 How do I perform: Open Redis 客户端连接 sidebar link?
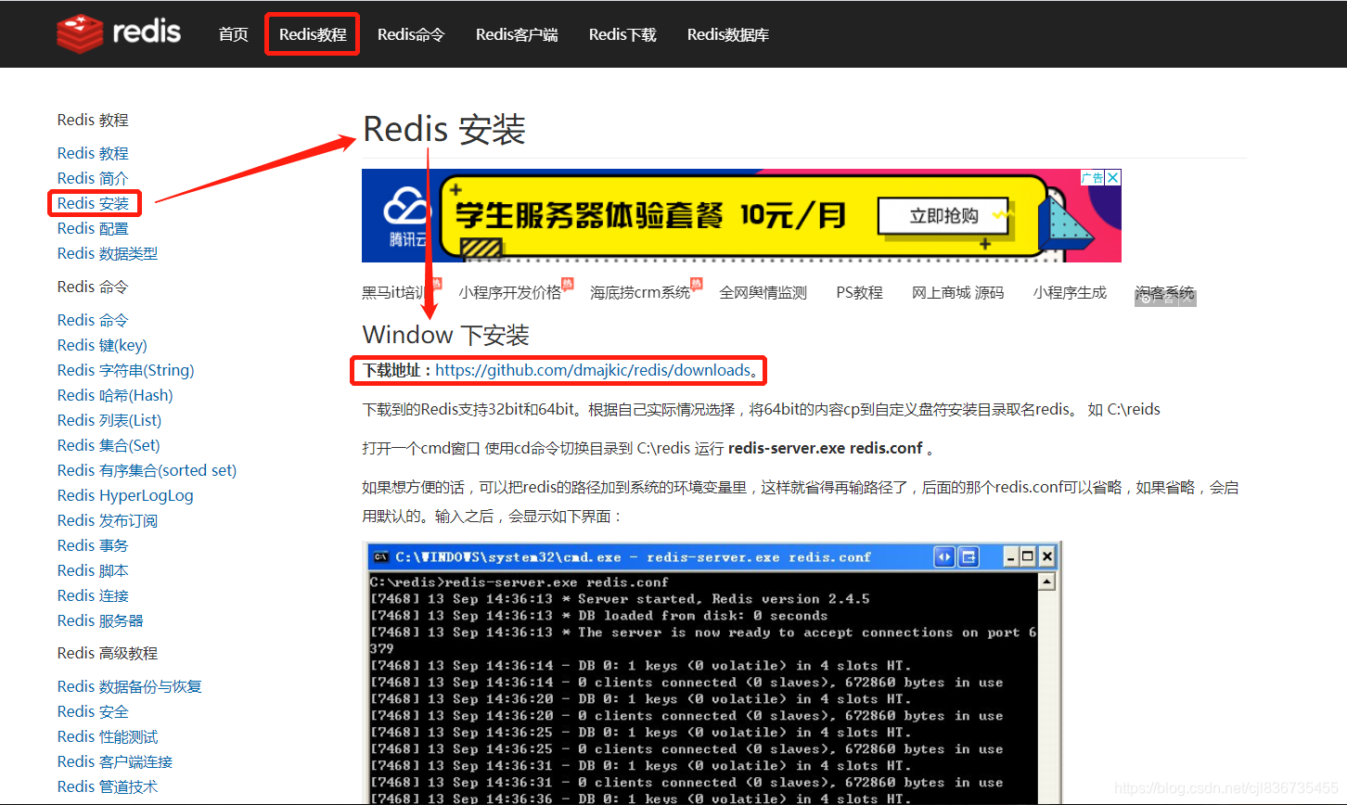[x=115, y=761]
